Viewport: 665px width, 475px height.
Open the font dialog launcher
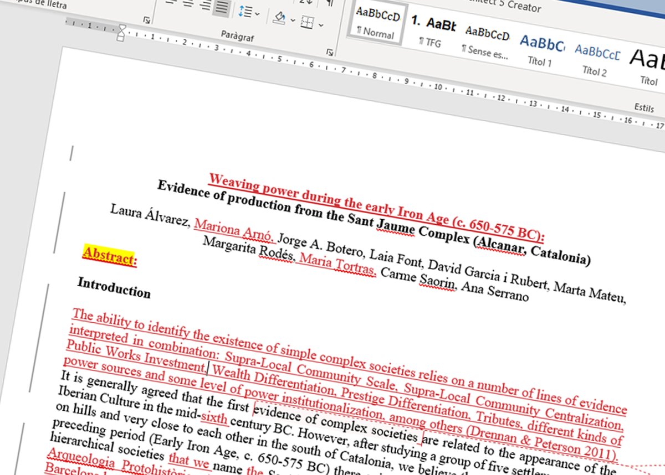146,20
